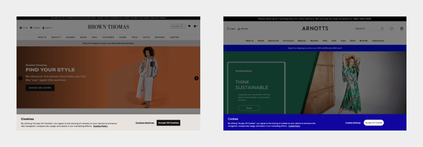423x147 pixels.
Task: Open Cookies Settings on Arnotts banner
Action: point(353,123)
